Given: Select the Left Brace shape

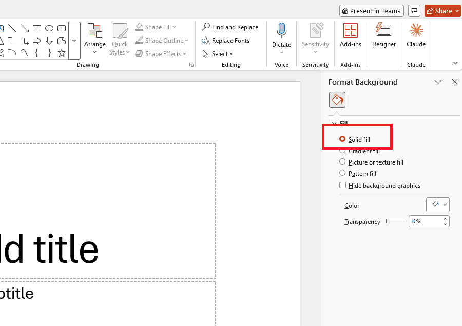Looking at the screenshot, I should click(x=37, y=53).
